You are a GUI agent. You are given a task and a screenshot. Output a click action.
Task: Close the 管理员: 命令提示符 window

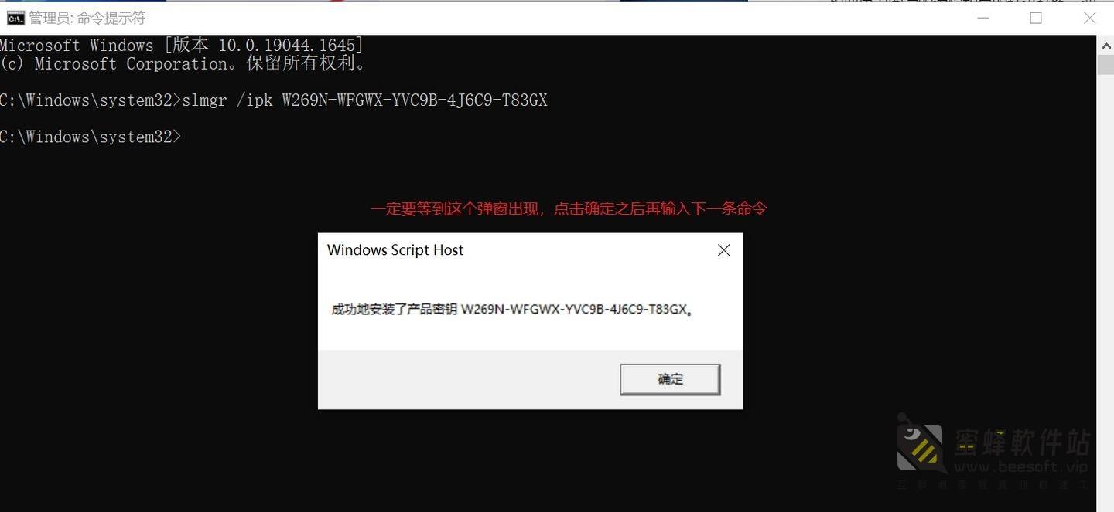1089,18
